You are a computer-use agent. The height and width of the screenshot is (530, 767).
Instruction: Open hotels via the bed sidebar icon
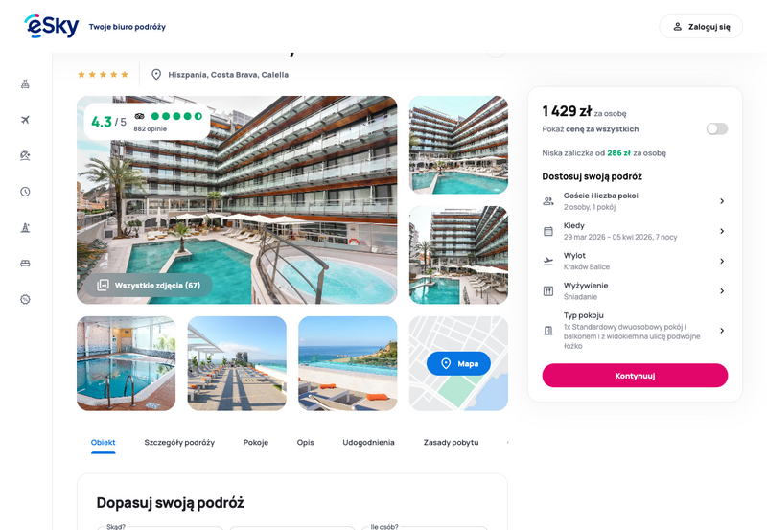point(26,264)
